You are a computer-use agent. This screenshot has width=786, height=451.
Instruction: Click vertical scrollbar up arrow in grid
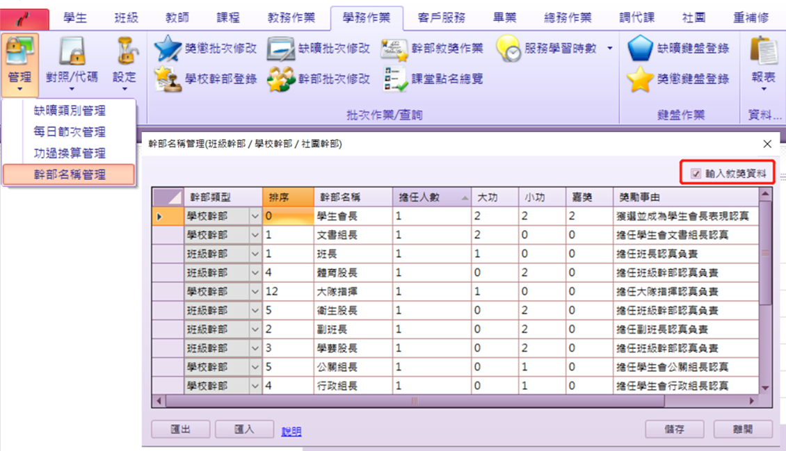(x=765, y=193)
